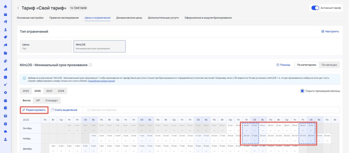Click the 14 ноя calendar cell
The image size is (349, 153).
[198, 139]
